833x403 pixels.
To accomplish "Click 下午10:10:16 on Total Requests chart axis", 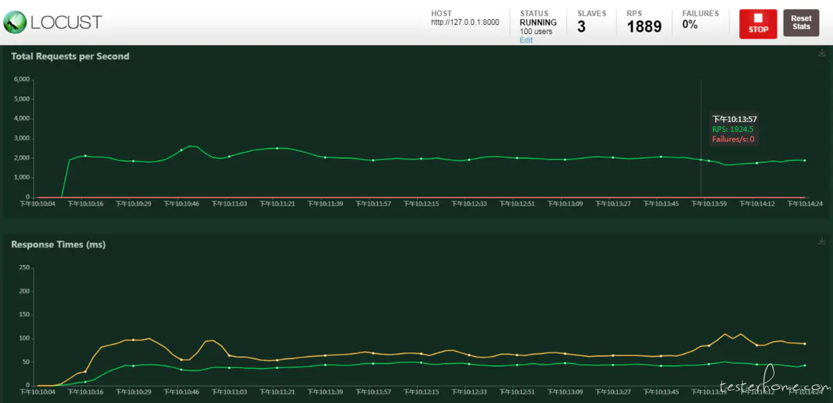I will click(x=85, y=204).
